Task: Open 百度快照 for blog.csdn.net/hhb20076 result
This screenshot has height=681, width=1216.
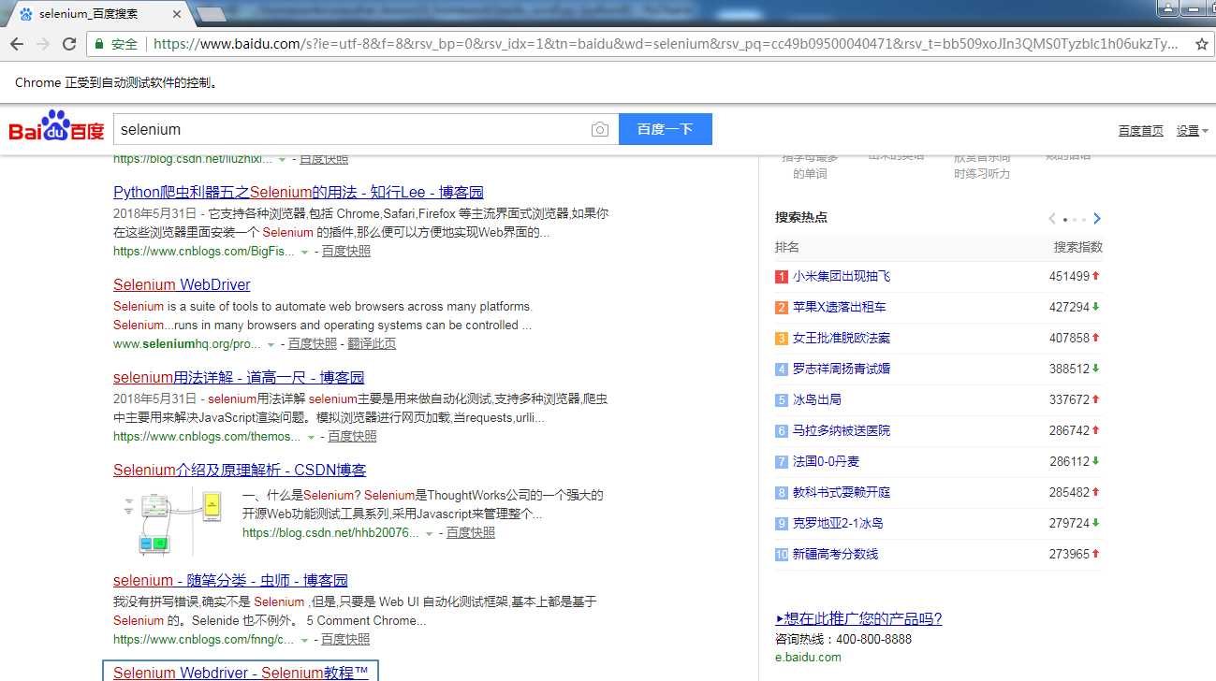Action: (x=471, y=532)
